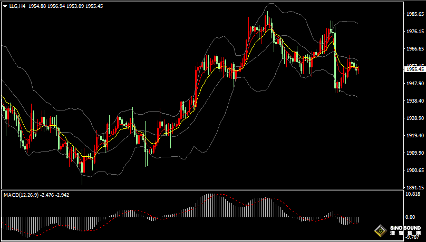Click the 1938.40 price axis label

click(414, 100)
